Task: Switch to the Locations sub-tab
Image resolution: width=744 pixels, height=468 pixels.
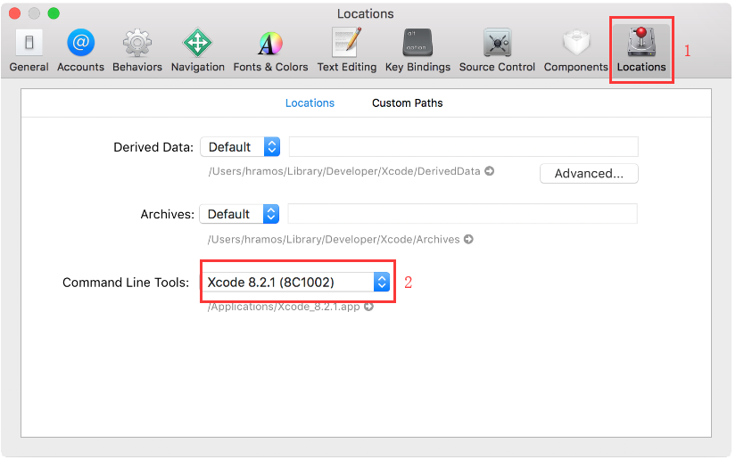Action: pos(310,103)
